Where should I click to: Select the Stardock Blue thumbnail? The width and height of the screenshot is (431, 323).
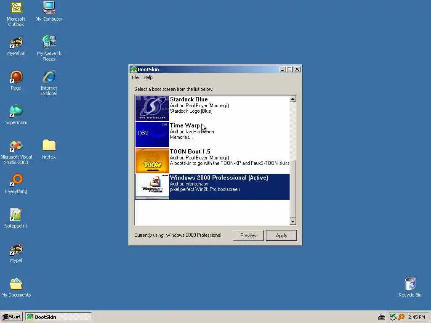pyautogui.click(x=152, y=109)
